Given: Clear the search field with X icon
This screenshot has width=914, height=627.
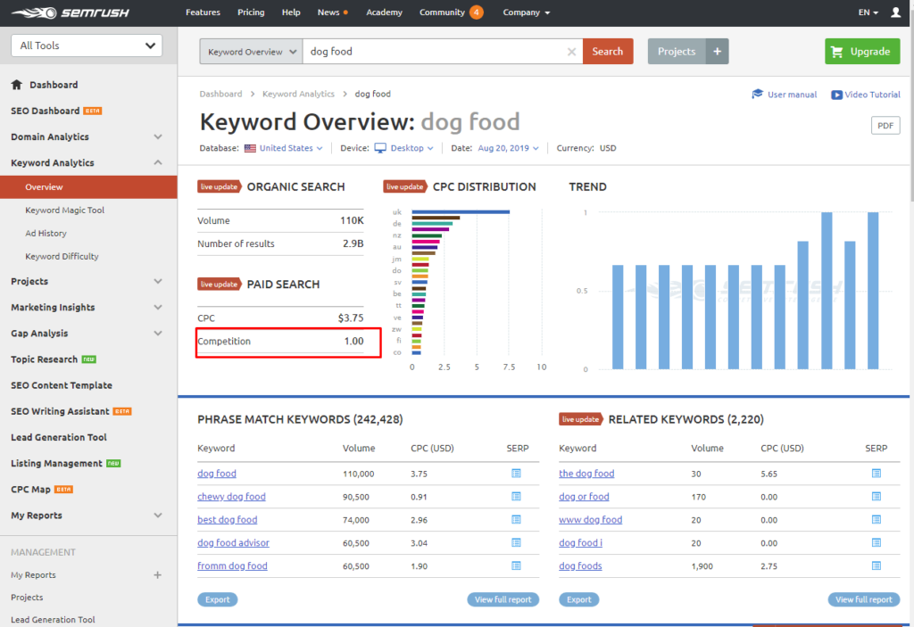Looking at the screenshot, I should (571, 52).
